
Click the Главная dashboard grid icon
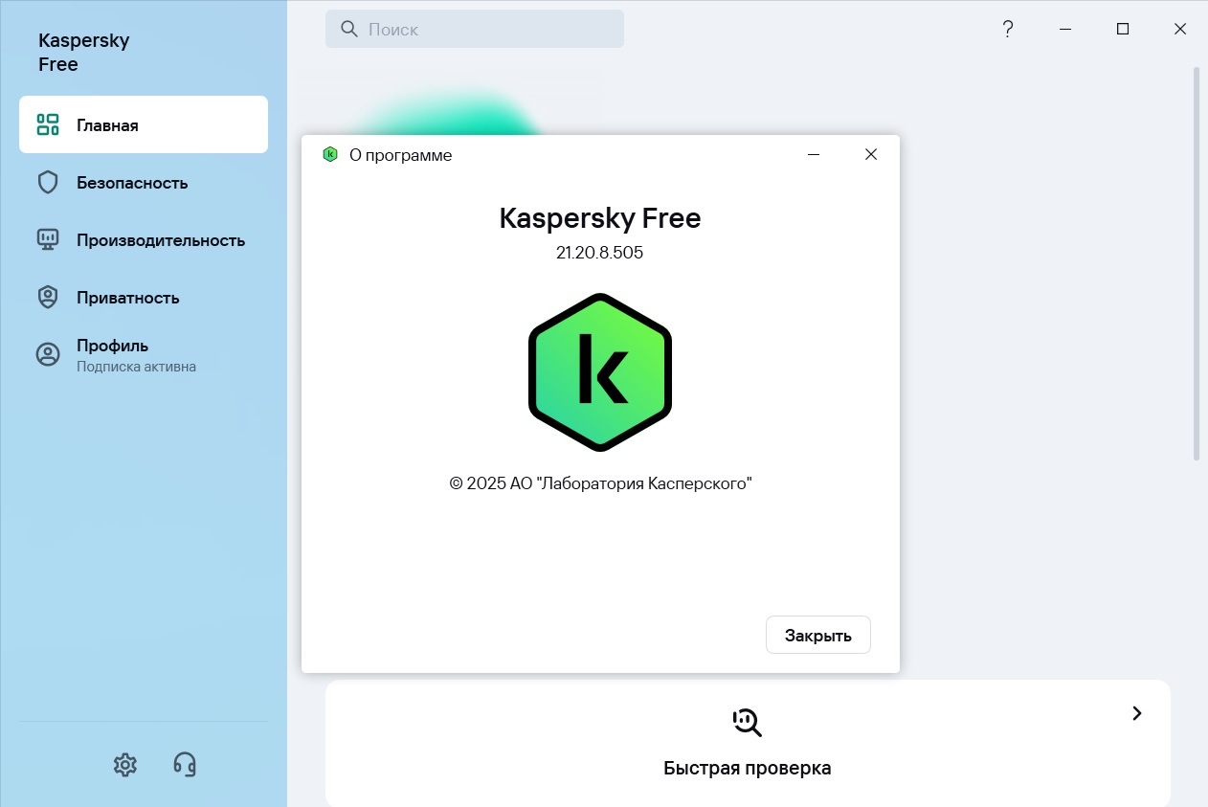click(x=48, y=124)
